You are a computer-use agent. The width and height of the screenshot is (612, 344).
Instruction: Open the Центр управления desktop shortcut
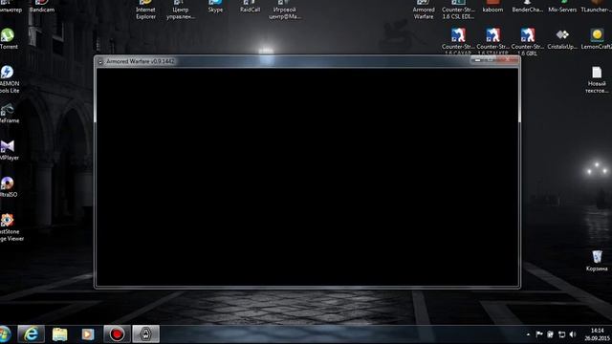(x=181, y=10)
